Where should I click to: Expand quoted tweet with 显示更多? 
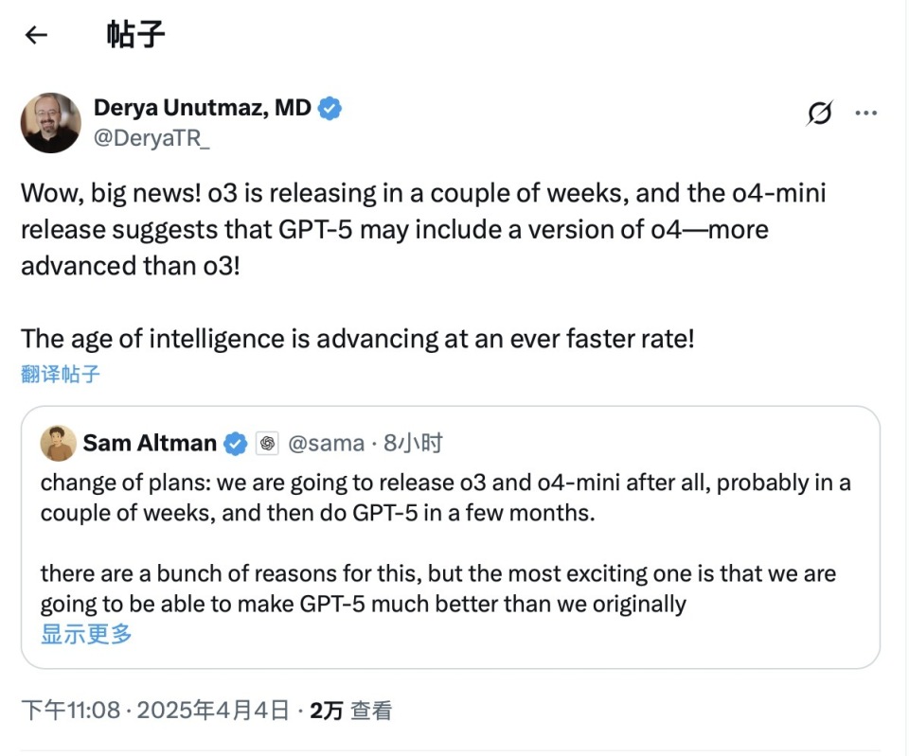[86, 634]
